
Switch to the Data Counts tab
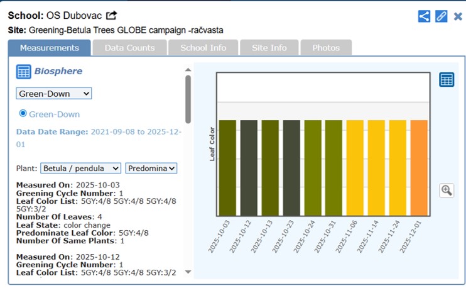[129, 48]
